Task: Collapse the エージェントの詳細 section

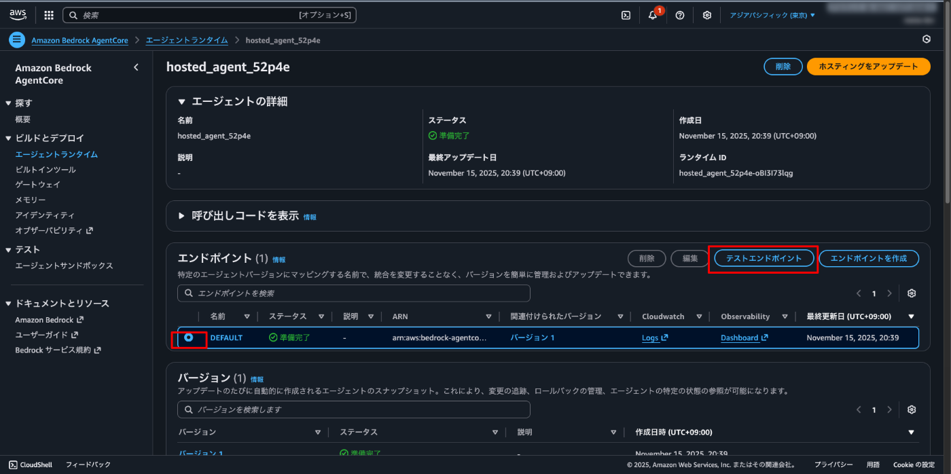Action: pyautogui.click(x=181, y=101)
